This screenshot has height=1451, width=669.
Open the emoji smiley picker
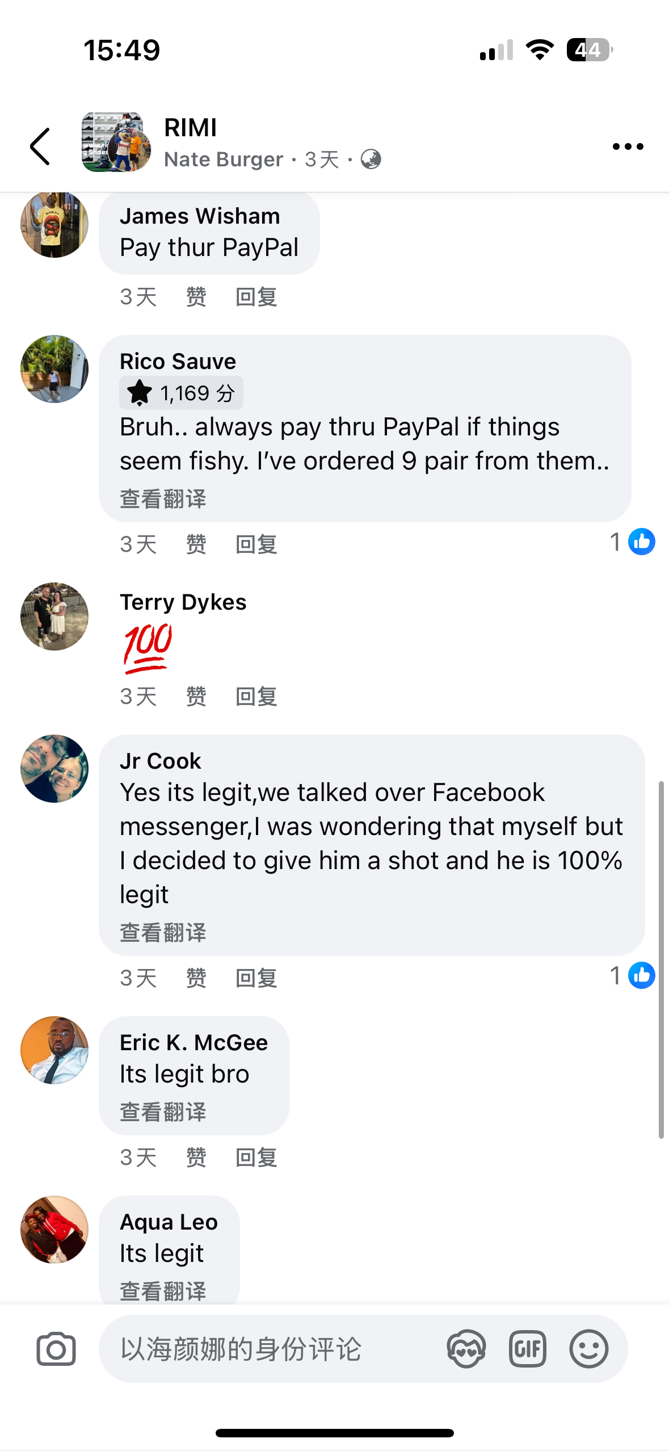(588, 1349)
